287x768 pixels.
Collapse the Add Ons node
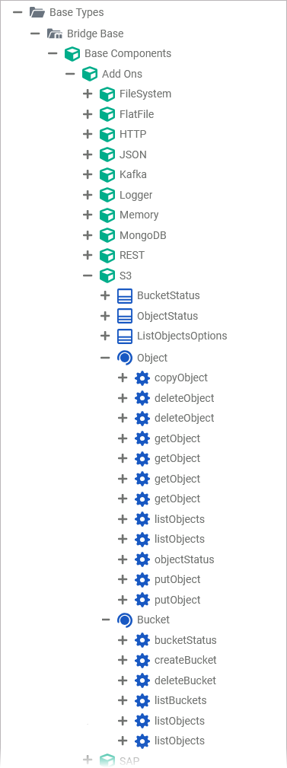coord(71,74)
